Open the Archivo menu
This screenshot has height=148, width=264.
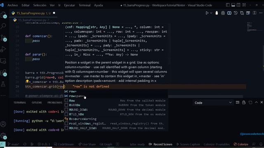[13, 5]
